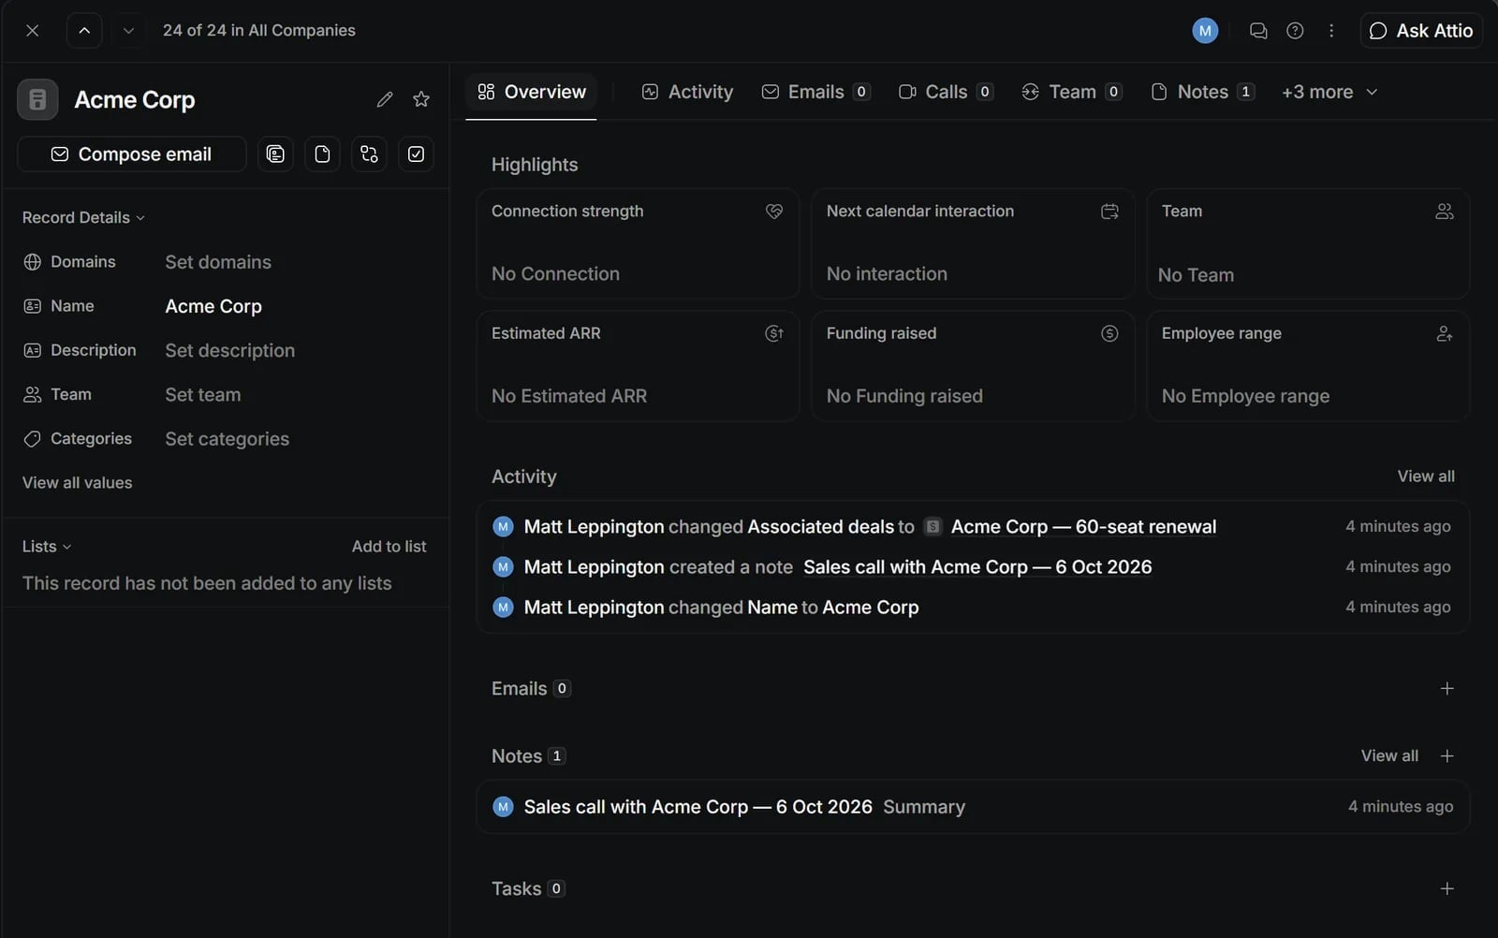Click the Compose email button
Viewport: 1498px width, 938px height.
[x=132, y=154]
